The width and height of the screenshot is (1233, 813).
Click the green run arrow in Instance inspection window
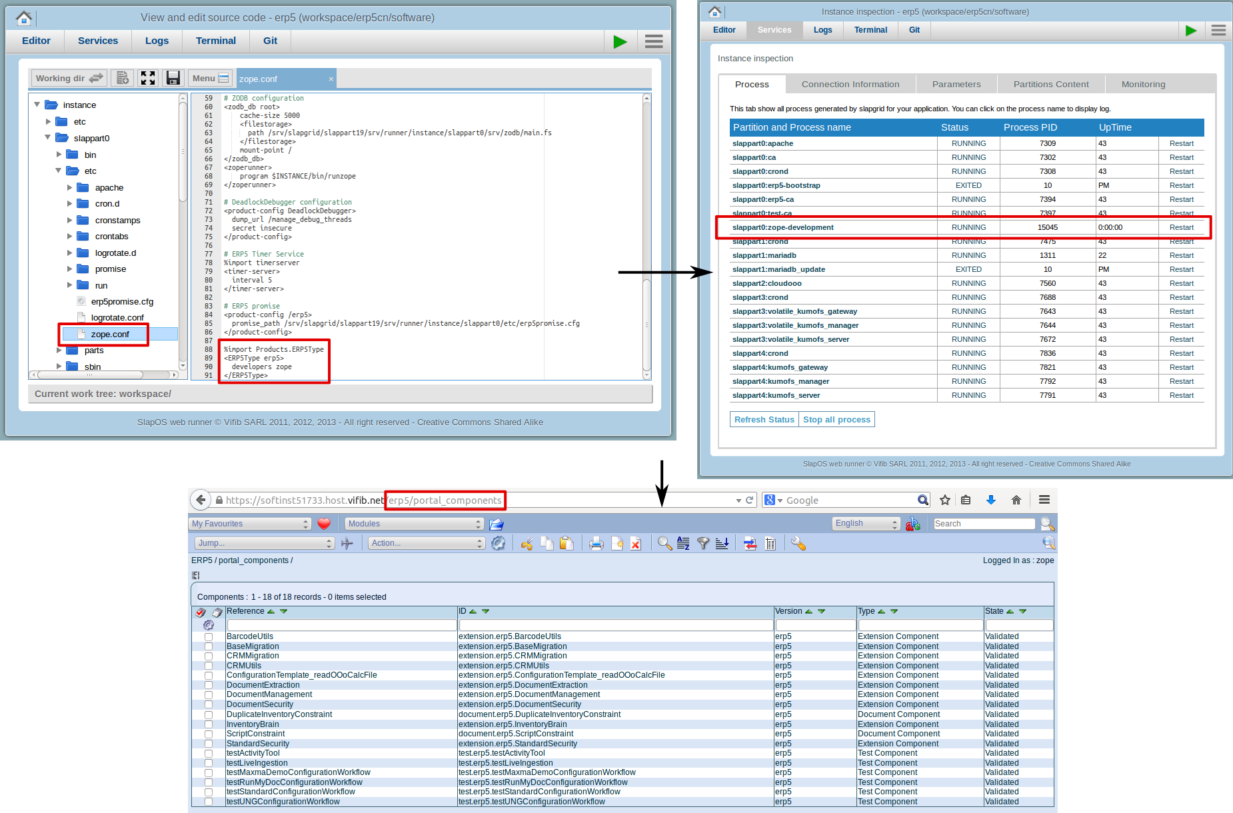pyautogui.click(x=1191, y=30)
